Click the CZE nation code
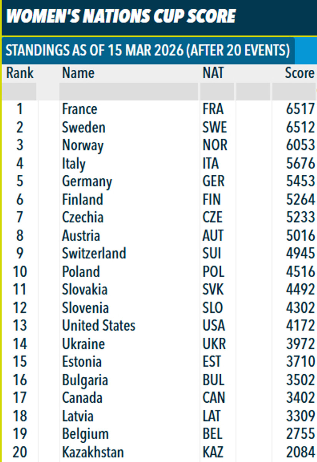The width and height of the screenshot is (317, 462). [212, 217]
